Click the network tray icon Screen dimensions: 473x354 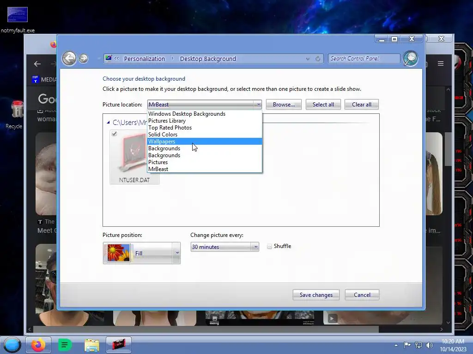(418, 345)
